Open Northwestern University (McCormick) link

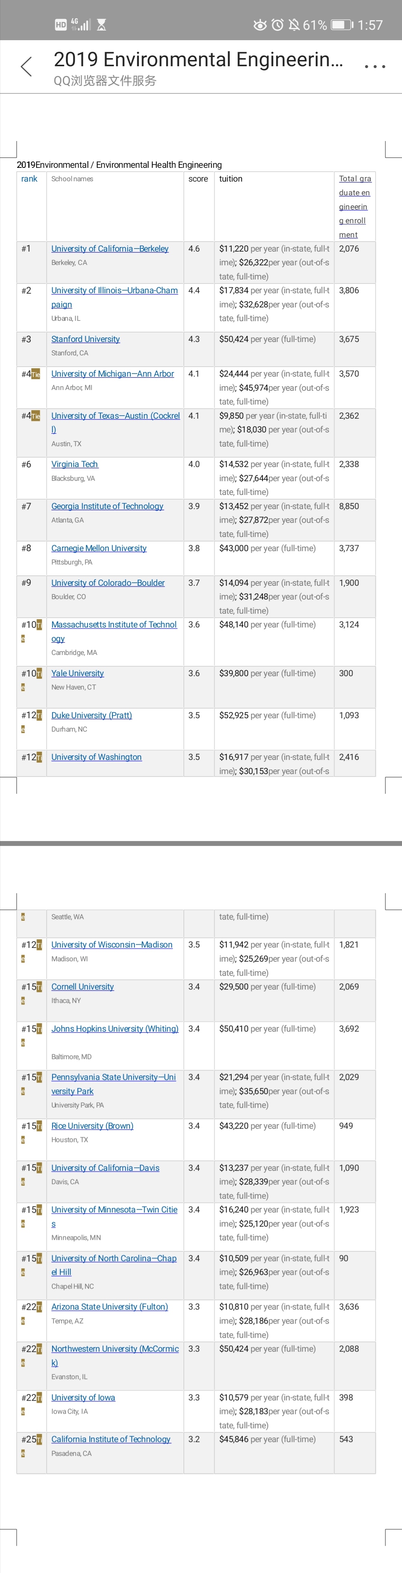(x=115, y=1356)
